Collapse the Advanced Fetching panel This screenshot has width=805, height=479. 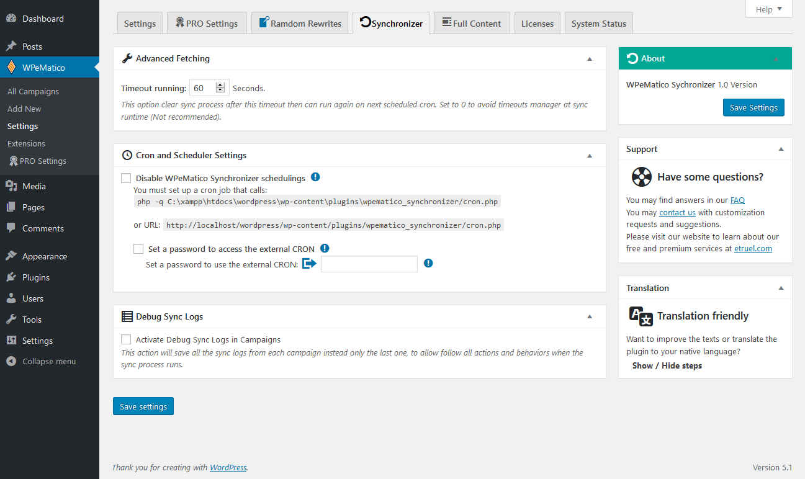pyautogui.click(x=590, y=59)
